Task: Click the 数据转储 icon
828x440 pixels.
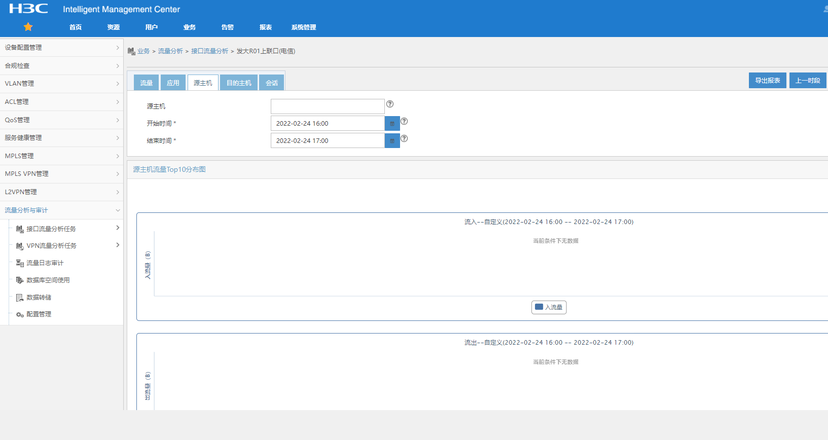Action: click(x=20, y=298)
